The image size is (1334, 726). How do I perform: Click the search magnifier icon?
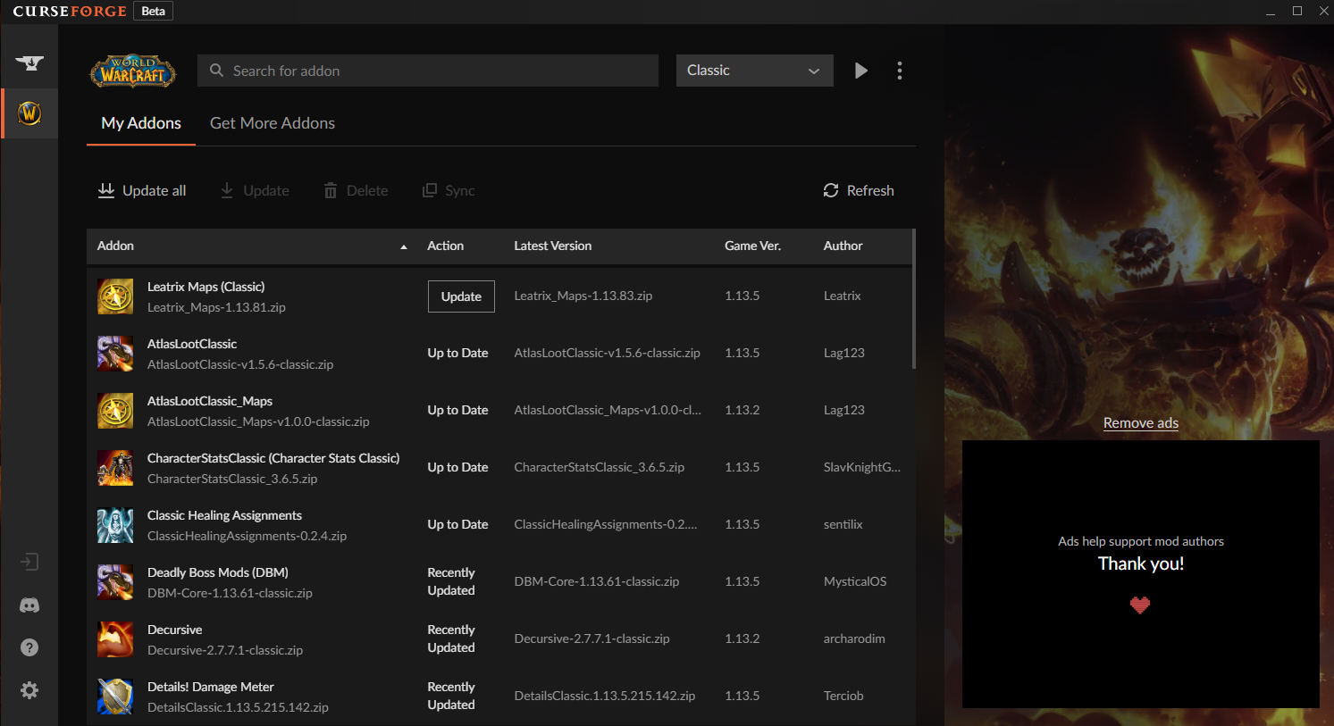point(216,70)
